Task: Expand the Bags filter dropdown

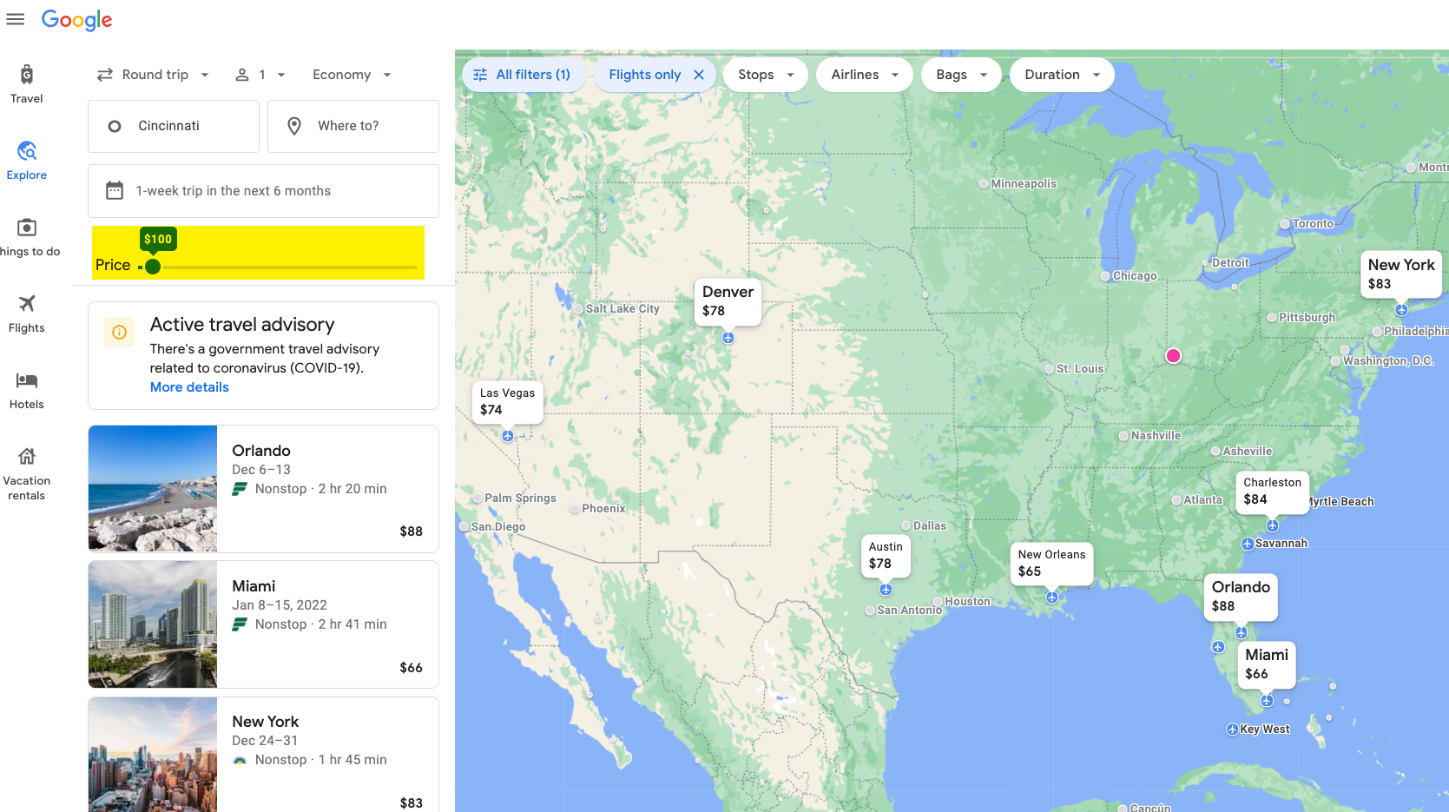Action: pyautogui.click(x=961, y=75)
